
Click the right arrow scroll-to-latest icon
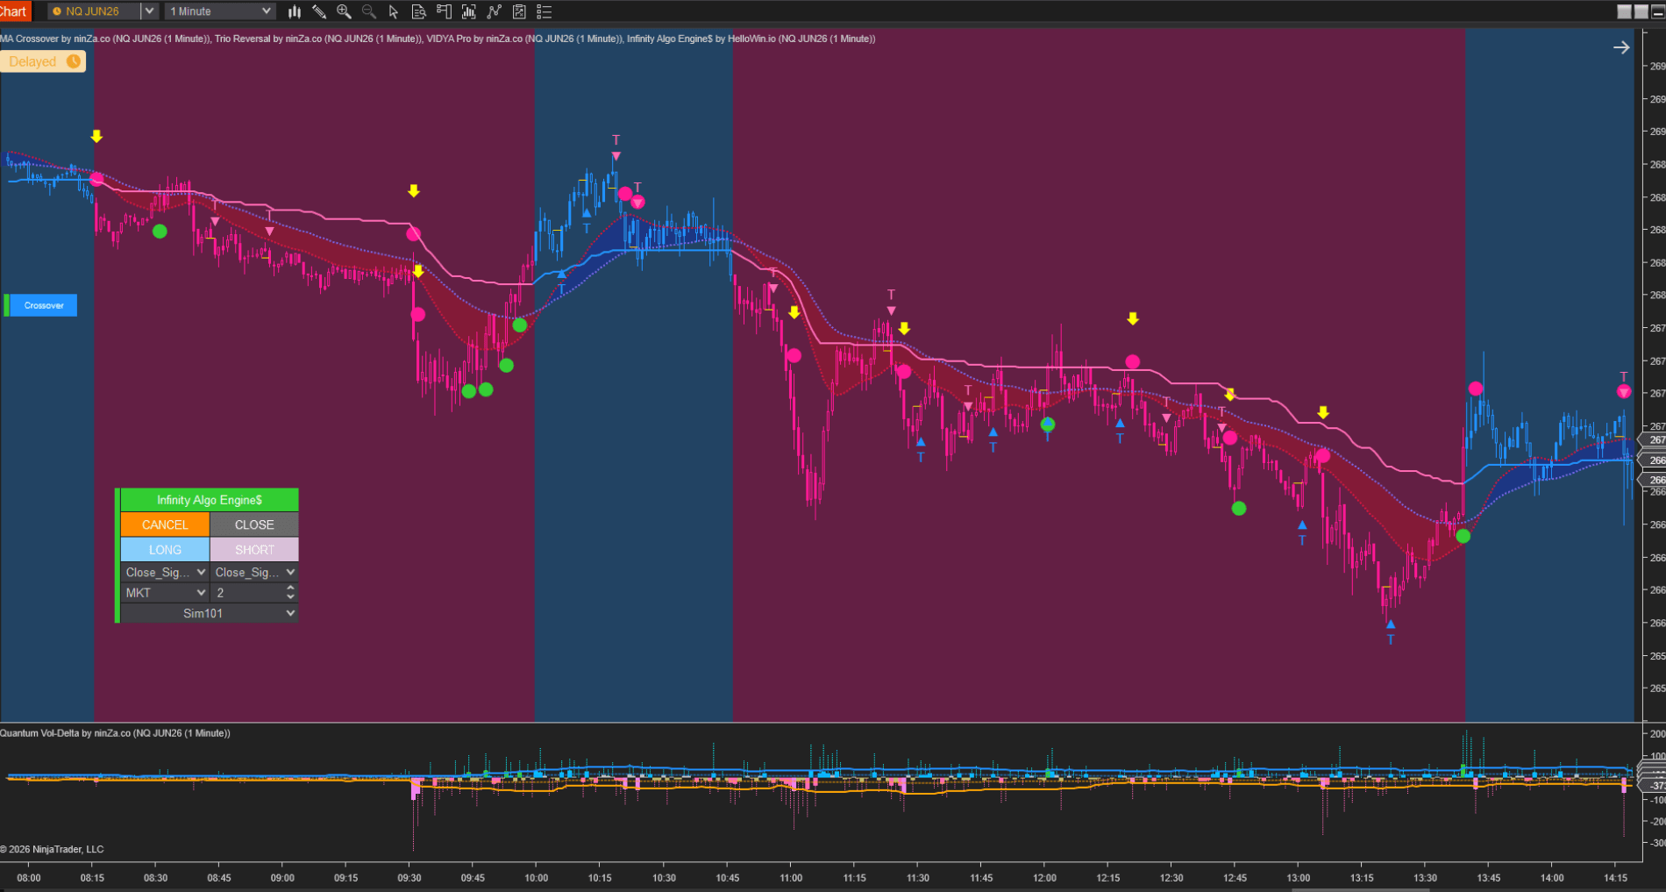pos(1621,47)
